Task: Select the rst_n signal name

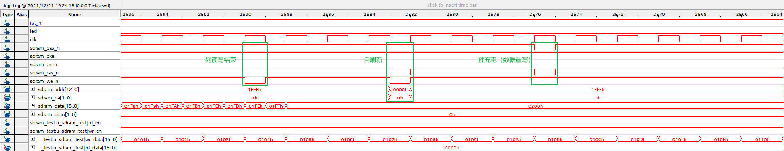Action: (35, 23)
